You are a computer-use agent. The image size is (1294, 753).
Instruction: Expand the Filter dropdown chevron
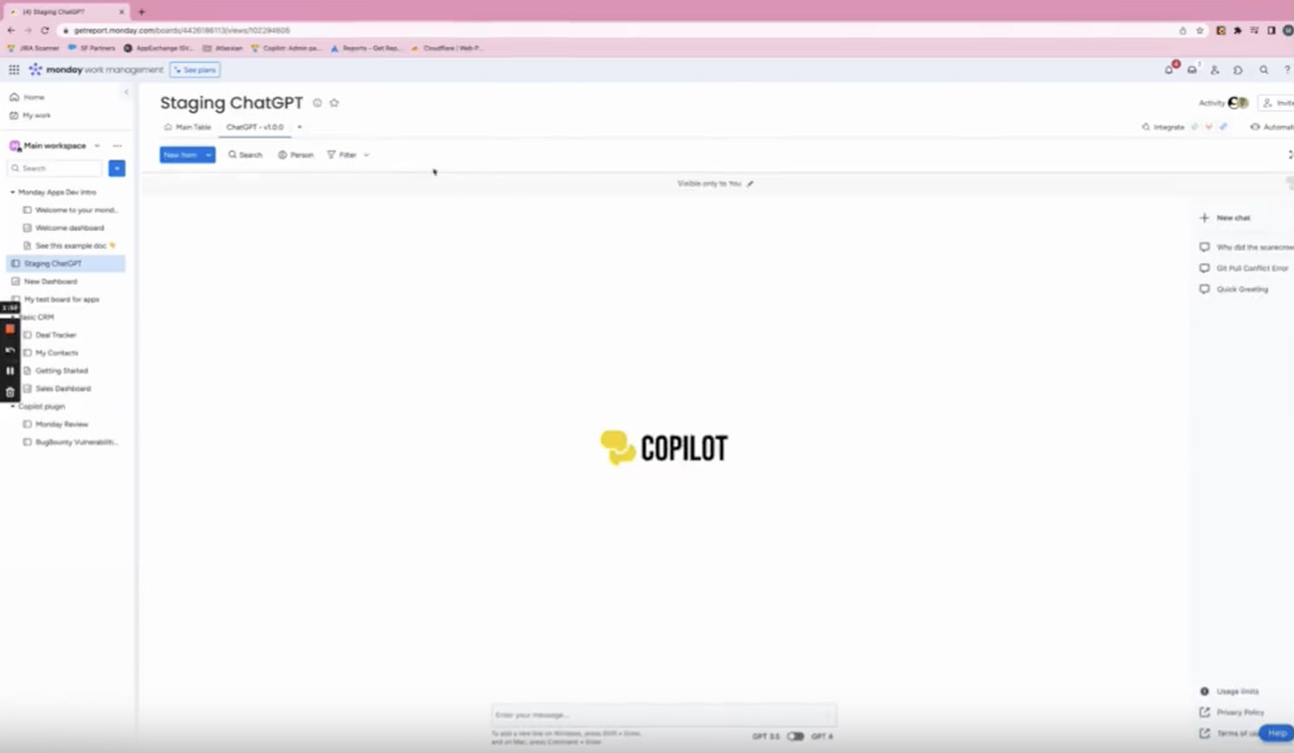367,155
